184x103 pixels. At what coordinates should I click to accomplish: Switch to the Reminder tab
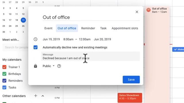coord(88,28)
